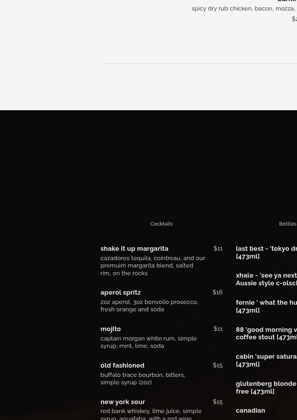Select the xhale 'see ya next' beer
This screenshot has height=420, width=297.
point(266,279)
